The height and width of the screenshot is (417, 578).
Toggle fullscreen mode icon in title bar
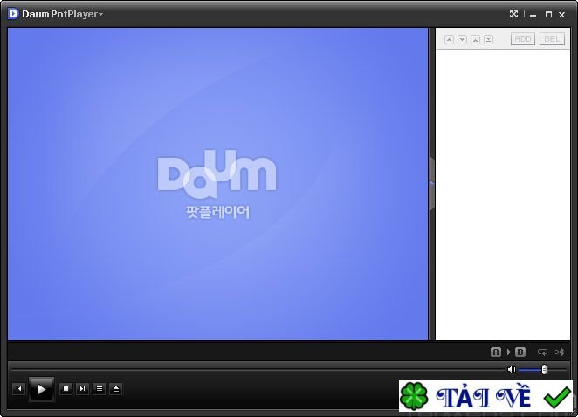(513, 14)
